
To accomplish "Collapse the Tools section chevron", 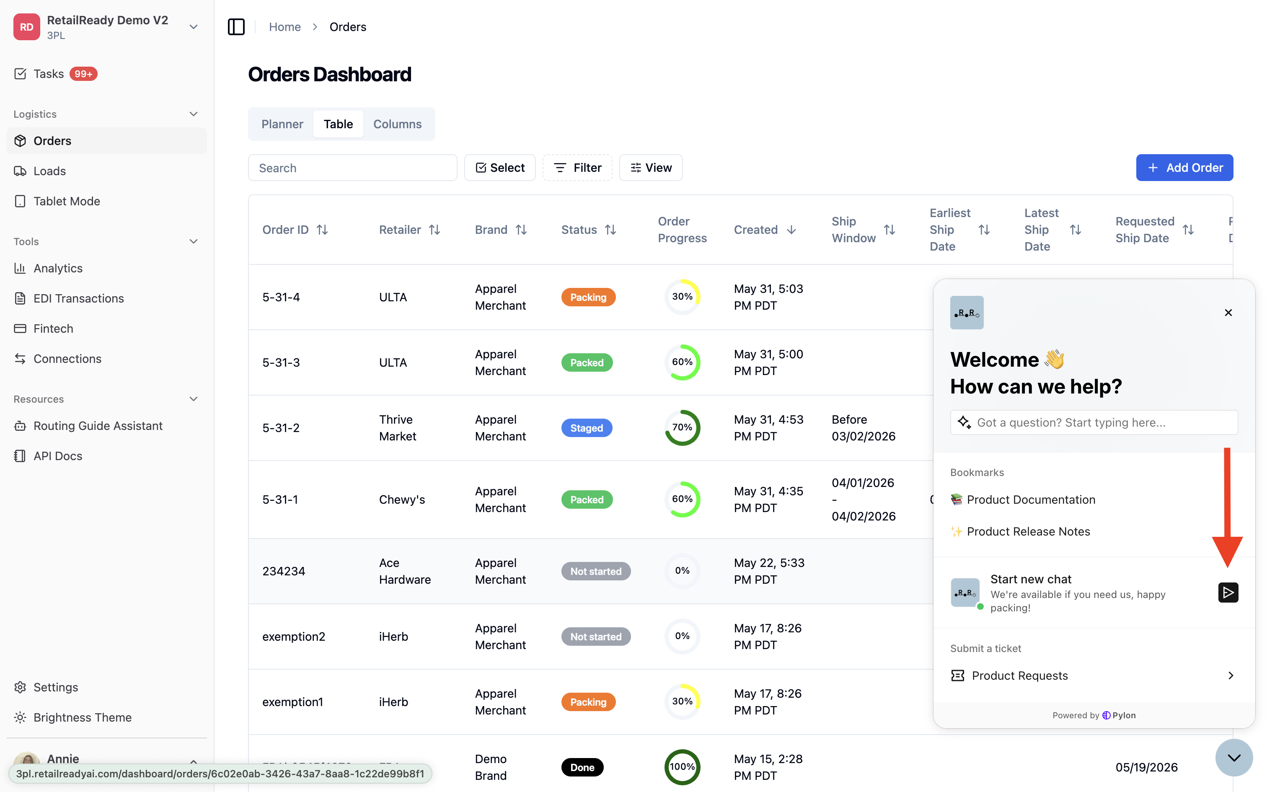I will 193,241.
